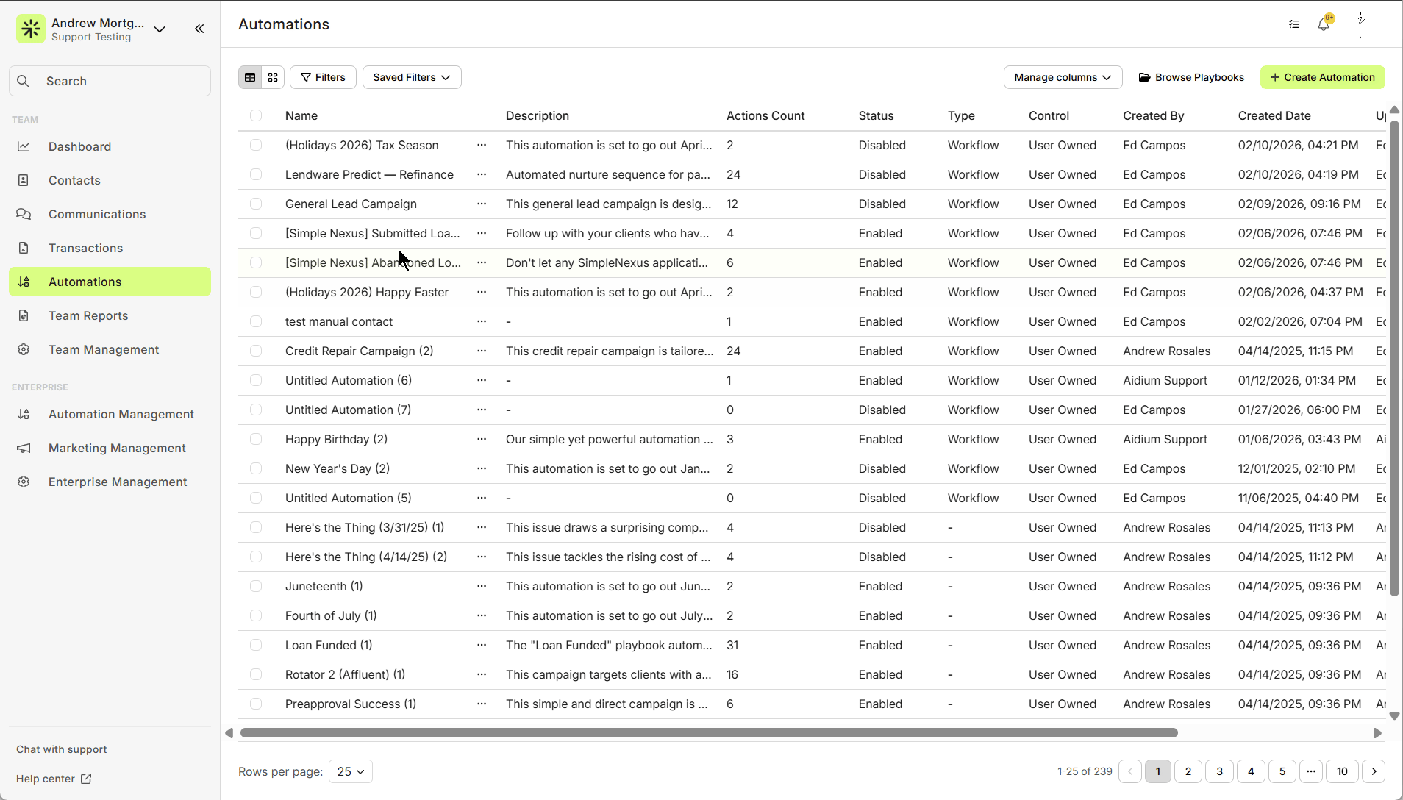The width and height of the screenshot is (1403, 800).
Task: Click the user profile icon top right
Action: click(x=1361, y=24)
